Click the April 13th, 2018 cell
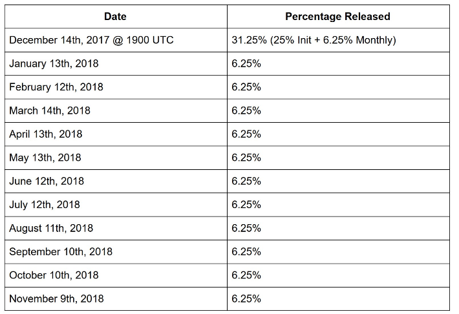459x314 pixels. (46, 134)
